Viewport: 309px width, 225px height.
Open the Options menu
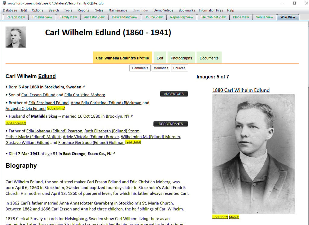(37, 11)
